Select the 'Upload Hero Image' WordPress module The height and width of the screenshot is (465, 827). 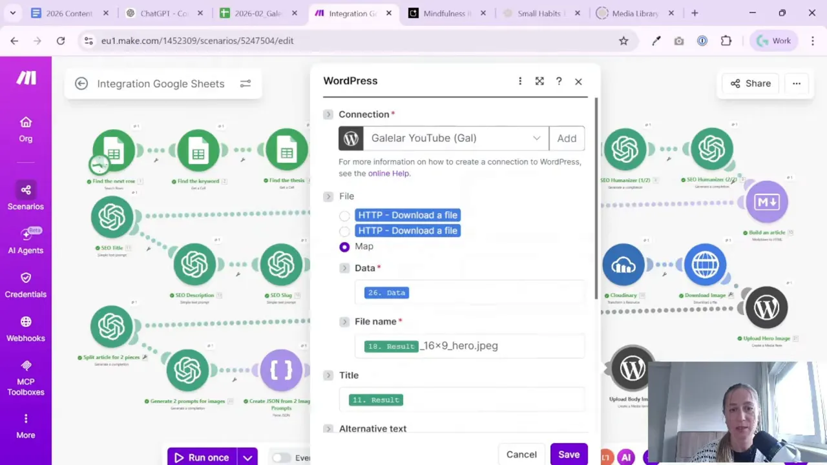(767, 307)
